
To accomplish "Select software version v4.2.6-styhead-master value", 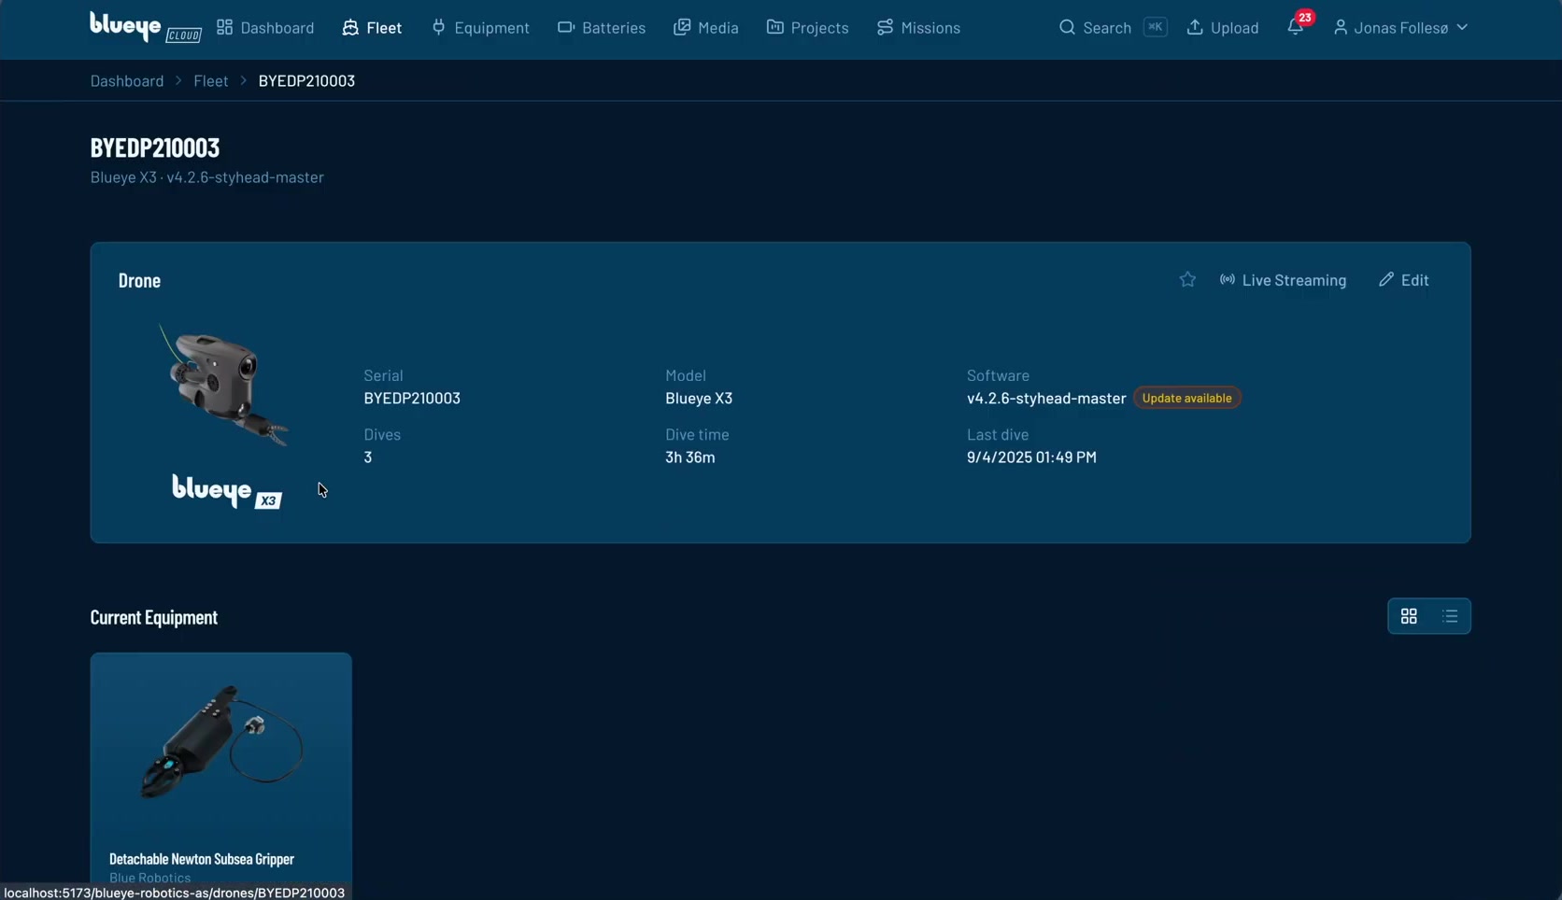I will (x=1046, y=398).
